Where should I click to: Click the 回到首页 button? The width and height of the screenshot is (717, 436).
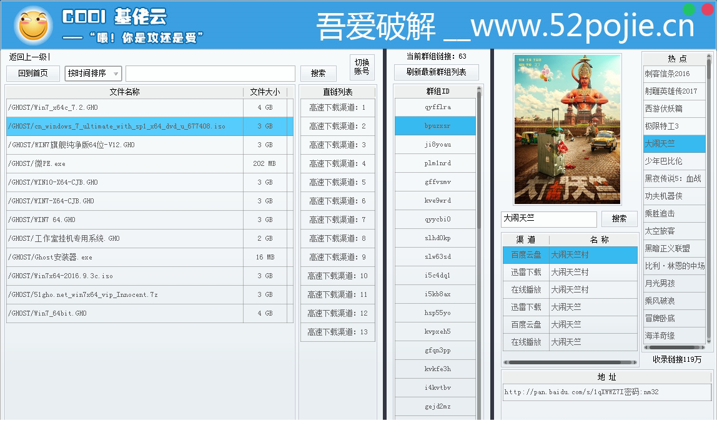(33, 73)
